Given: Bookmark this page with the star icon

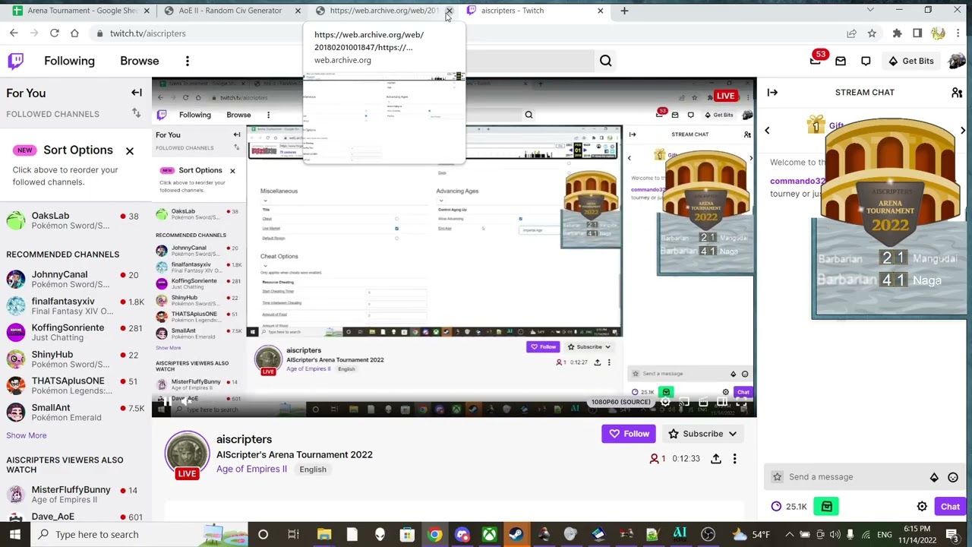Looking at the screenshot, I should coord(872,33).
